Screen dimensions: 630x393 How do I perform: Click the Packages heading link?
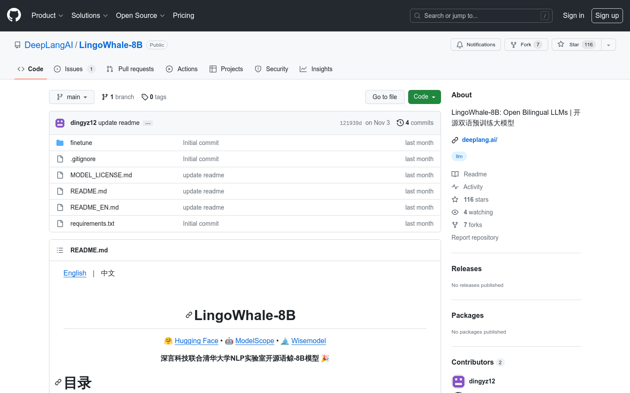pos(467,315)
